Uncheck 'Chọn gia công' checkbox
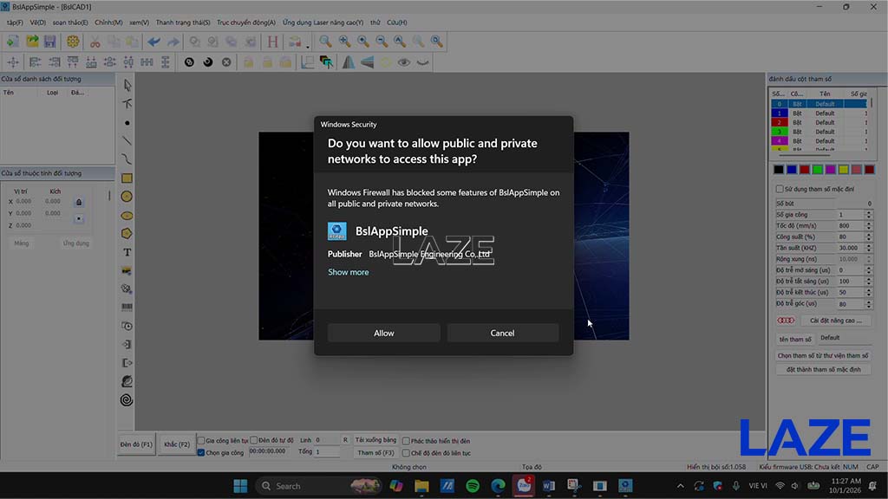 tap(201, 452)
